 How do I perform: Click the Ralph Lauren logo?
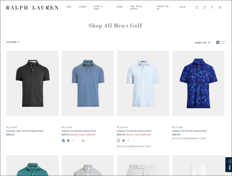point(32,8)
